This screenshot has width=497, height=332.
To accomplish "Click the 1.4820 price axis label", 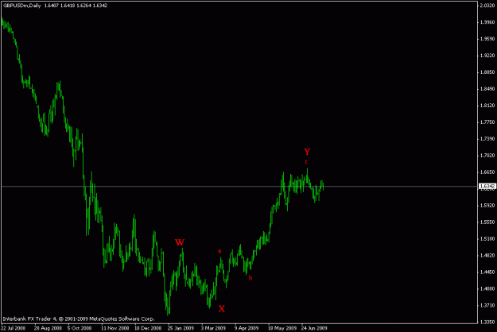I will (x=487, y=256).
